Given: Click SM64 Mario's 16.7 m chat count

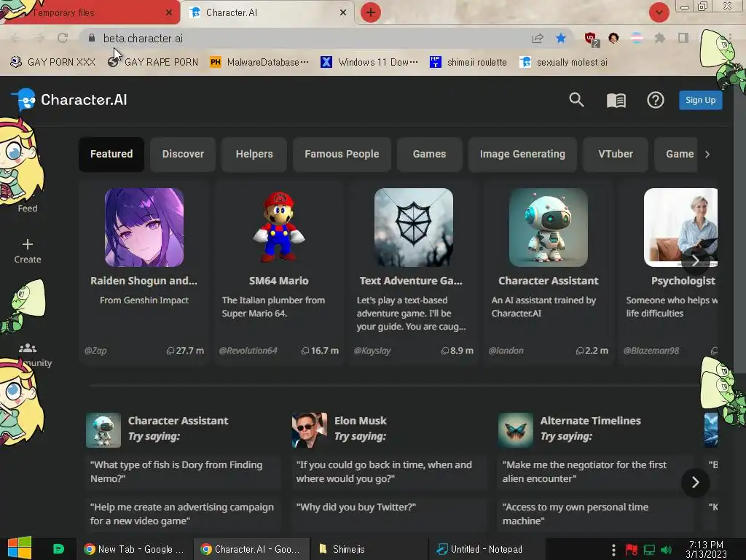Looking at the screenshot, I should click(320, 351).
